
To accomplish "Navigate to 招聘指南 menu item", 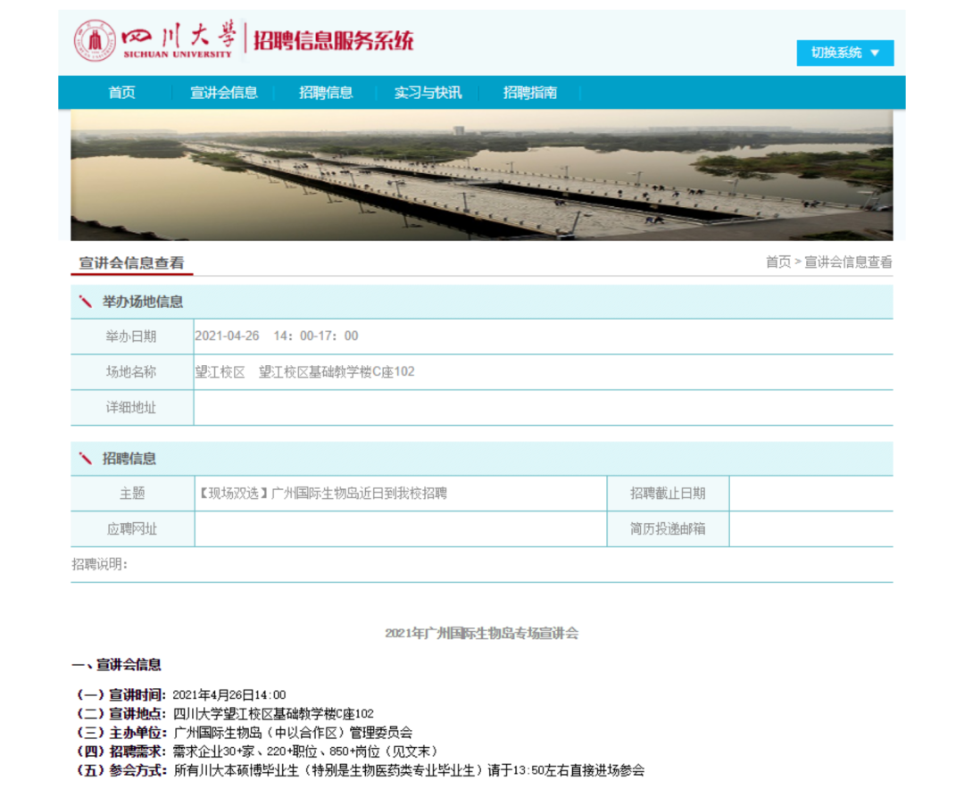I will (x=530, y=93).
